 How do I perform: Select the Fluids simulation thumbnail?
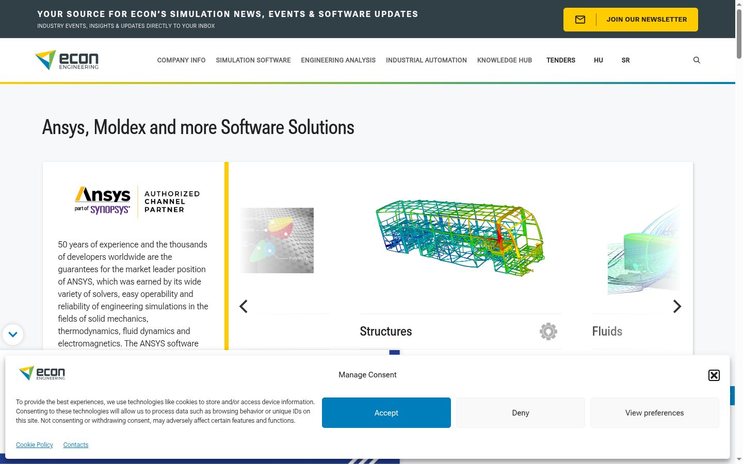point(643,250)
